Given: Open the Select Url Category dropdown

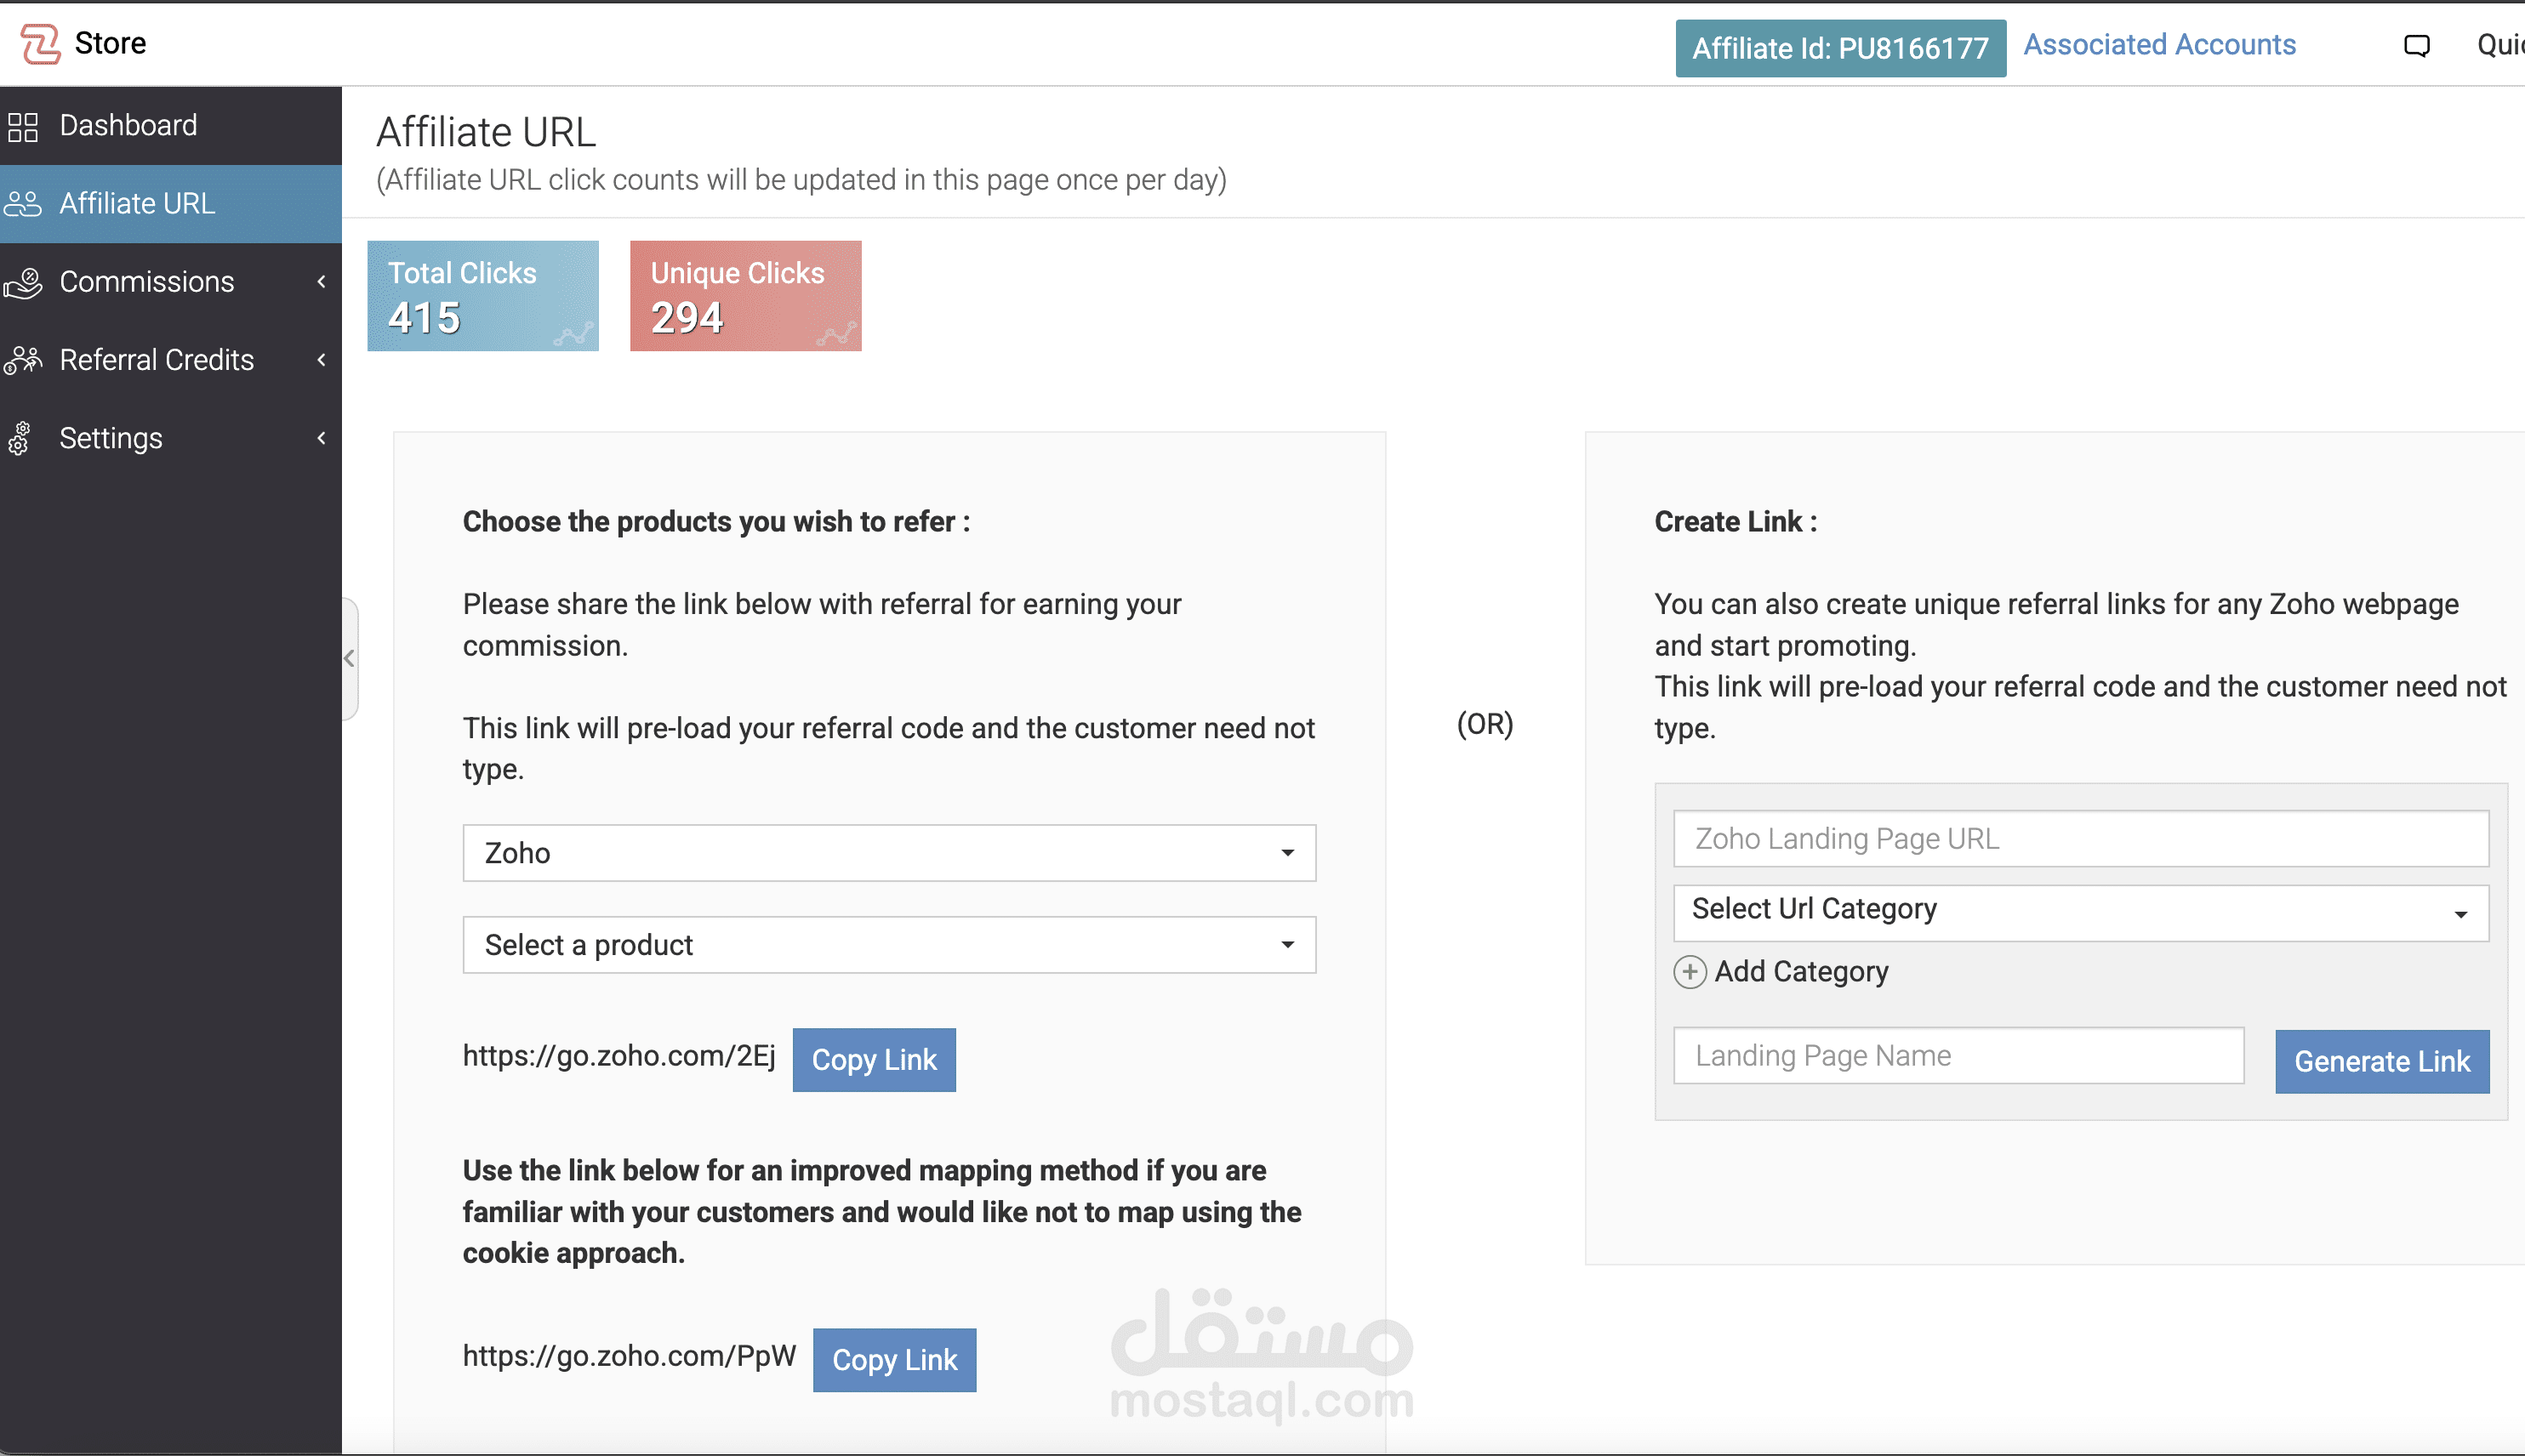Looking at the screenshot, I should pos(2080,912).
